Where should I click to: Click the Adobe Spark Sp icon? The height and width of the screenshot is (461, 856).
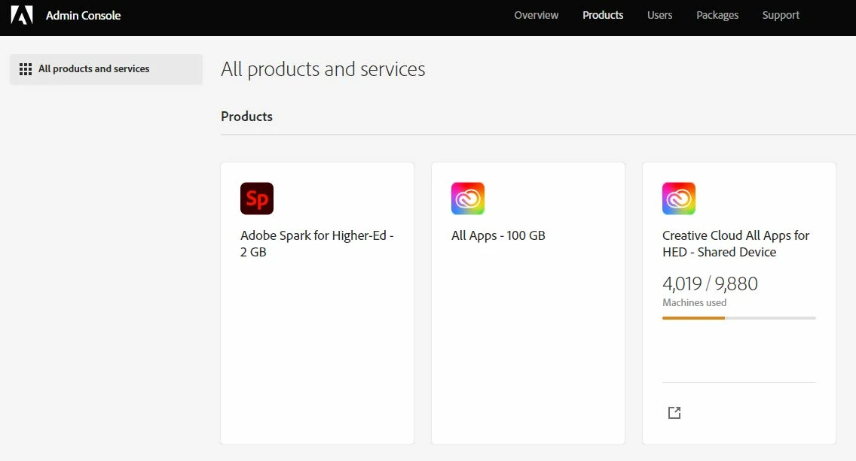coord(257,199)
